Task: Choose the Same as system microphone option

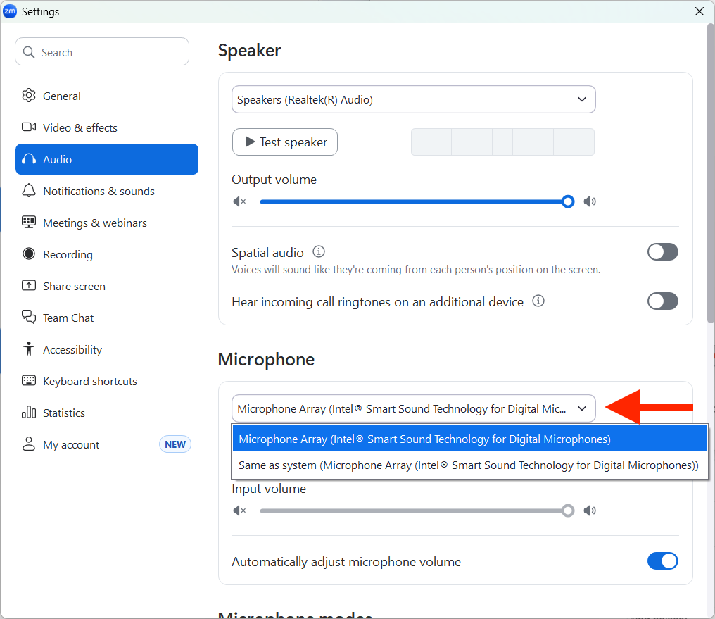Action: click(x=469, y=465)
